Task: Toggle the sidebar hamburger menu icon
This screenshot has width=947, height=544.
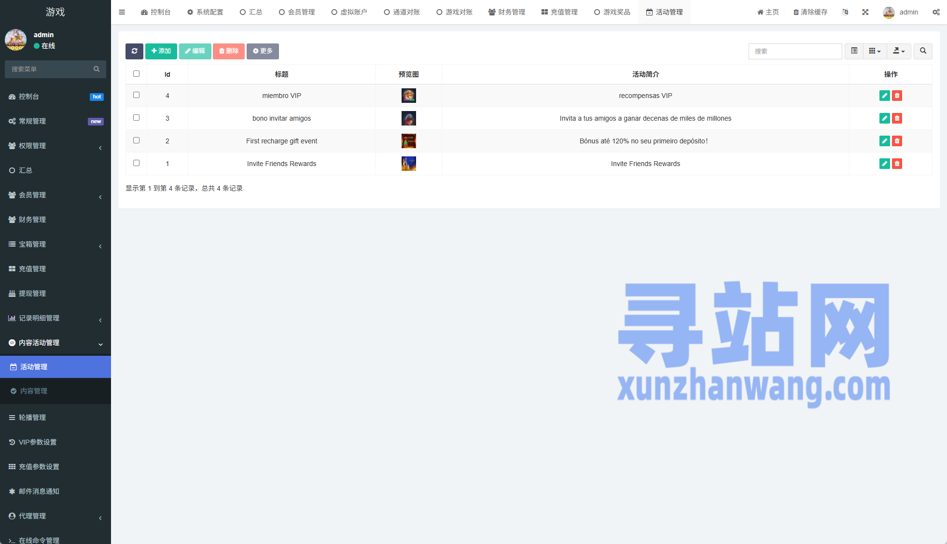Action: click(x=122, y=12)
